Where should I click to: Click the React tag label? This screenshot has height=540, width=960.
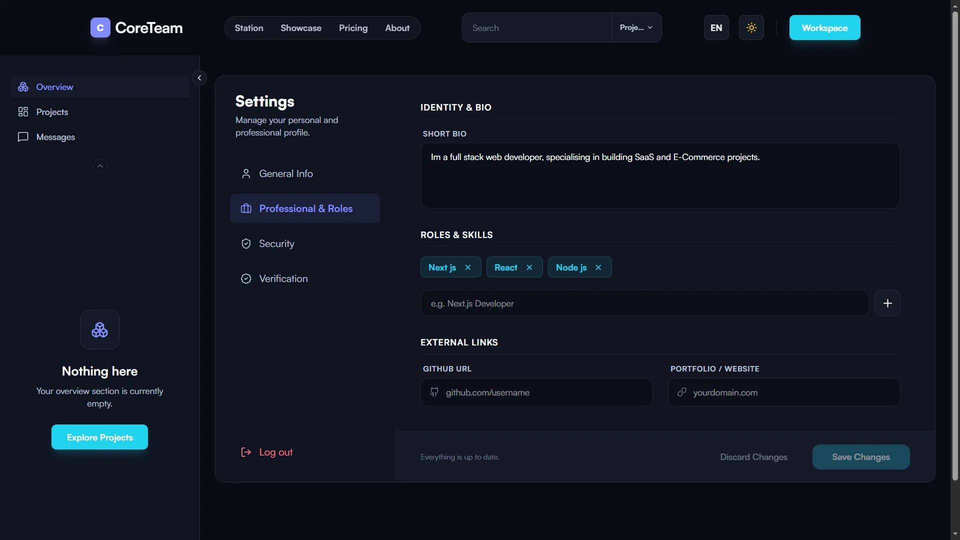tap(505, 267)
